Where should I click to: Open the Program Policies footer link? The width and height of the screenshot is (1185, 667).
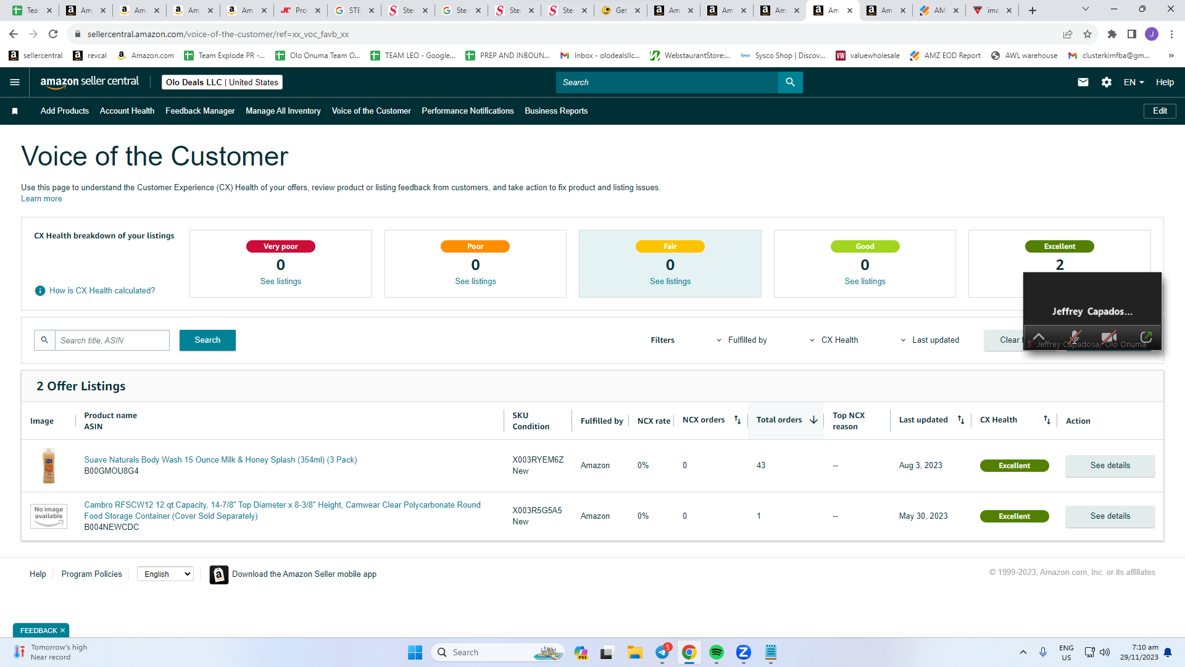(92, 574)
